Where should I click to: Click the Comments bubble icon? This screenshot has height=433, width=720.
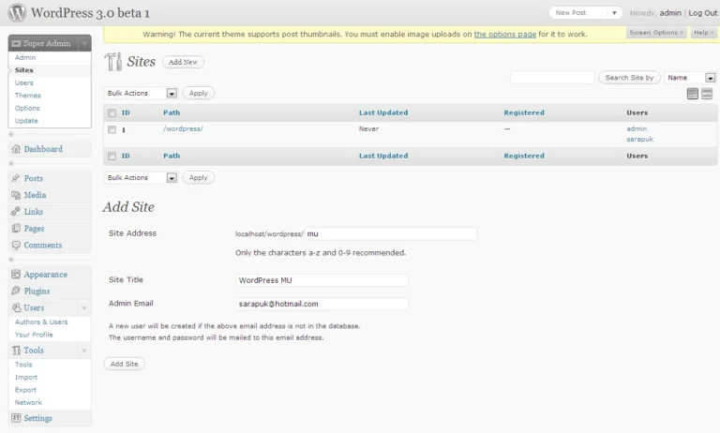(x=16, y=246)
